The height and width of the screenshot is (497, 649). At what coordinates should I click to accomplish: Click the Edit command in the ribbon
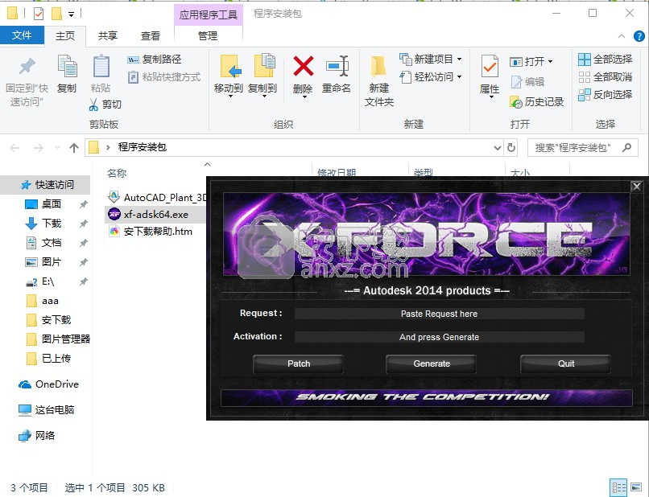pos(527,81)
